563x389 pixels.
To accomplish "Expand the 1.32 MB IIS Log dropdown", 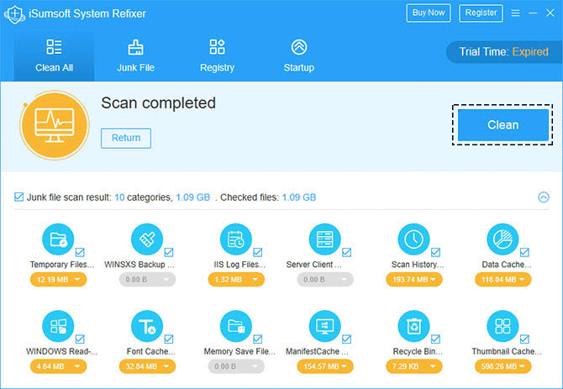I will tap(236, 279).
